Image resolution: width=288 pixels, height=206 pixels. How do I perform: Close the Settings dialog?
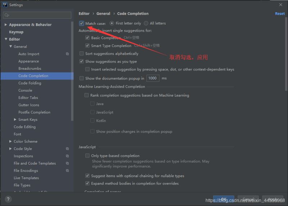coord(281,5)
